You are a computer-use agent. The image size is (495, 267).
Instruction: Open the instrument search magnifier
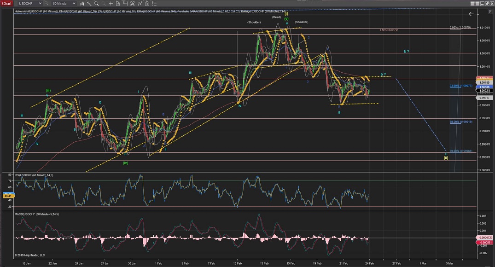point(47,4)
